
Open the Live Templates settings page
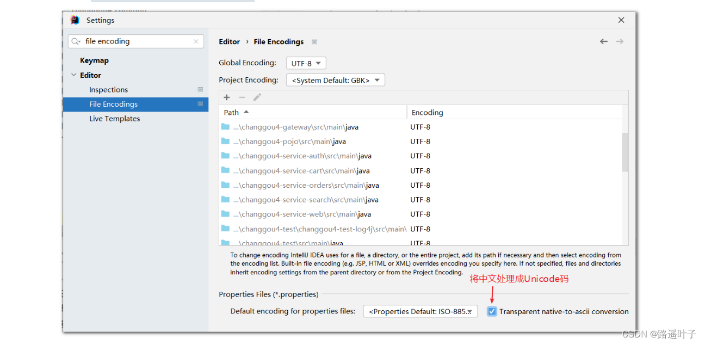(x=114, y=118)
